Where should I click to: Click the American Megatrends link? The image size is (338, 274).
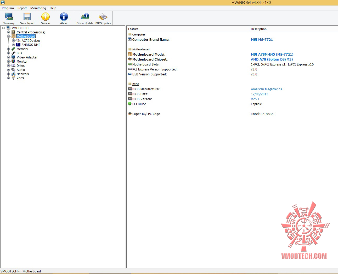(x=266, y=89)
